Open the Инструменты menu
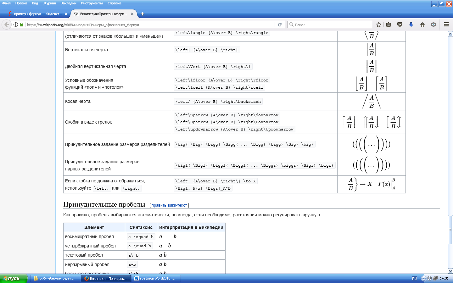 92,3
